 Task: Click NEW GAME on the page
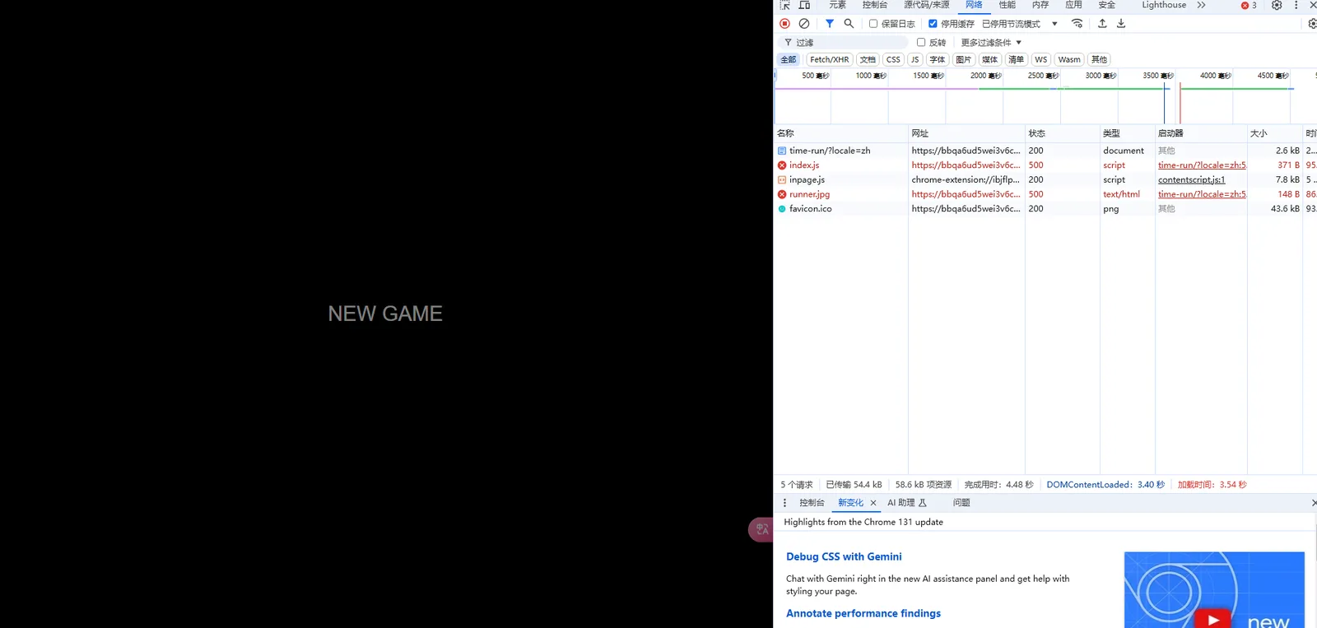pyautogui.click(x=385, y=314)
